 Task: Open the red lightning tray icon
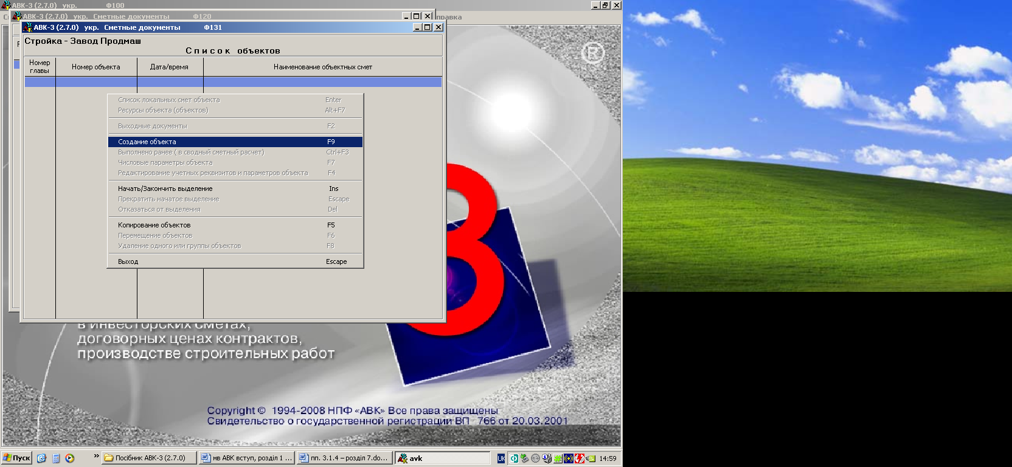580,458
